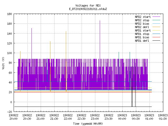Click the x-axis tick label 190923 01:30
The width and height of the screenshot is (168, 126).
[x=163, y=117]
